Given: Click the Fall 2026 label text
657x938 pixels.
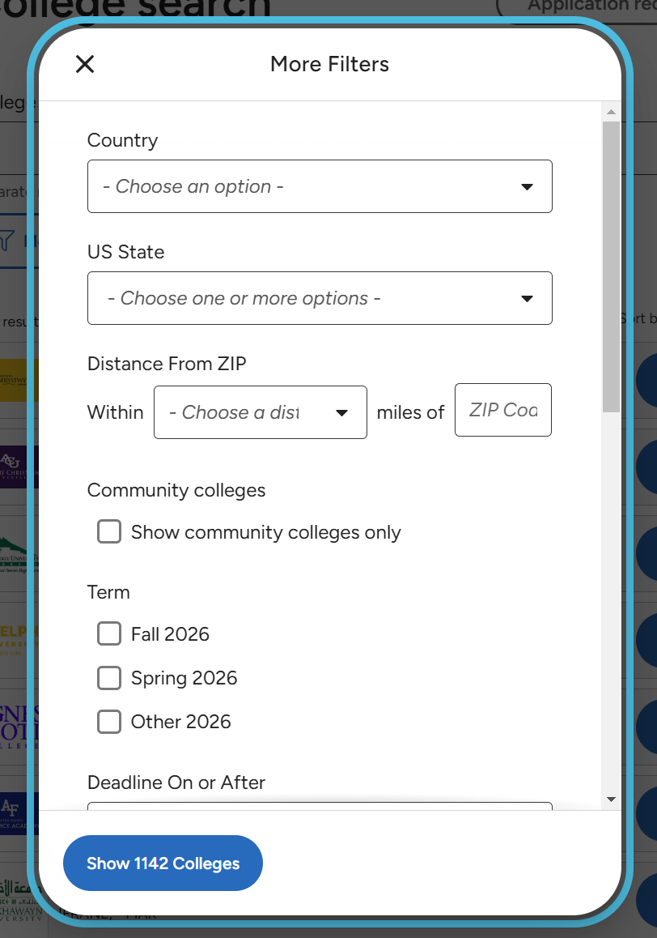Looking at the screenshot, I should pos(171,634).
